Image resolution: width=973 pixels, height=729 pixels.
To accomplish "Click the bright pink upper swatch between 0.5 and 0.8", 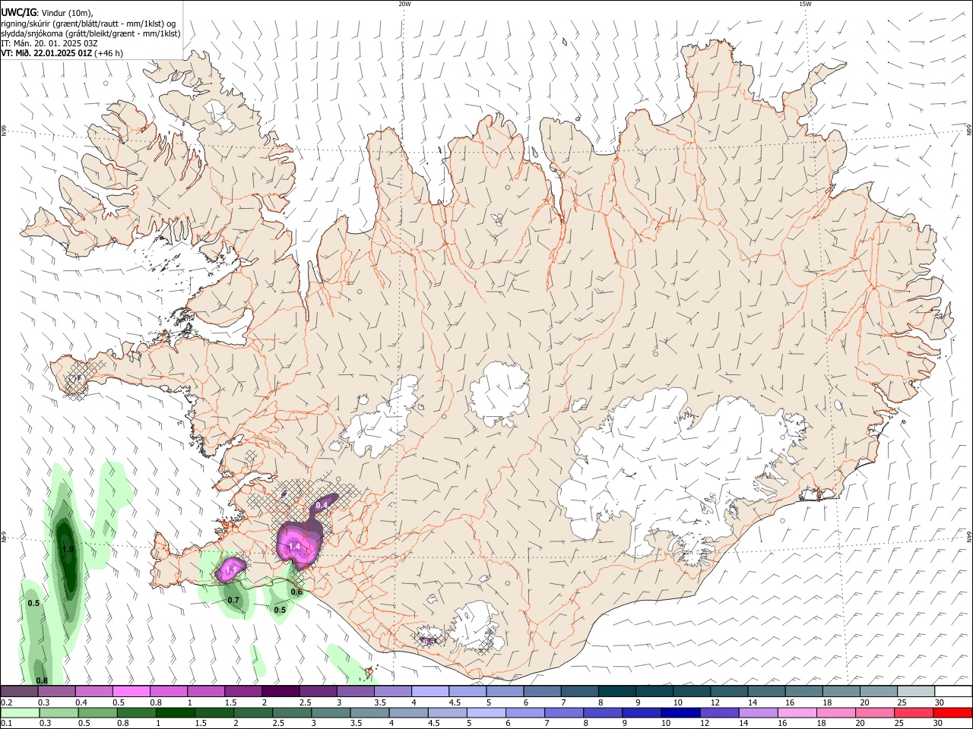I will [x=131, y=691].
